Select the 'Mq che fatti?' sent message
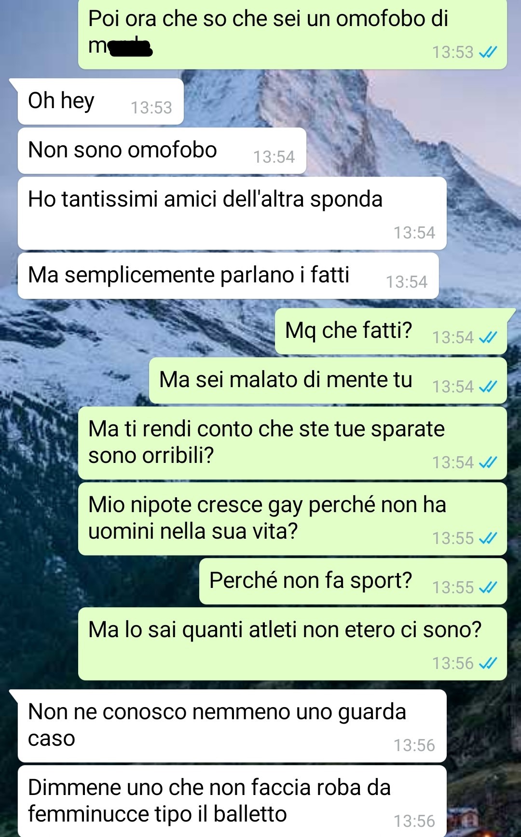This screenshot has width=521, height=837. (391, 331)
